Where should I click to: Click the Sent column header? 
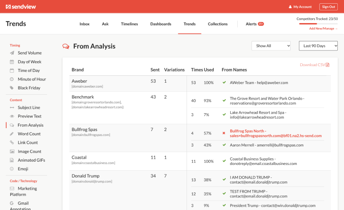[155, 70]
